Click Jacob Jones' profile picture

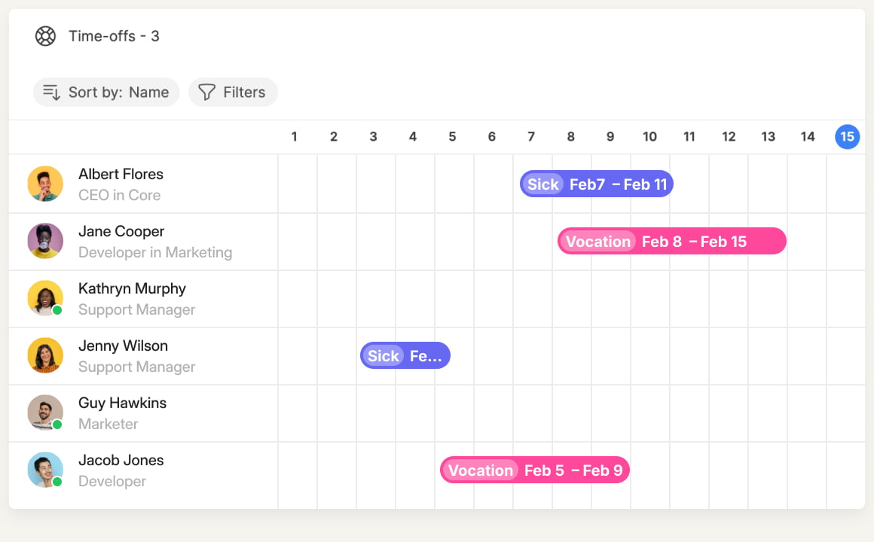45,470
